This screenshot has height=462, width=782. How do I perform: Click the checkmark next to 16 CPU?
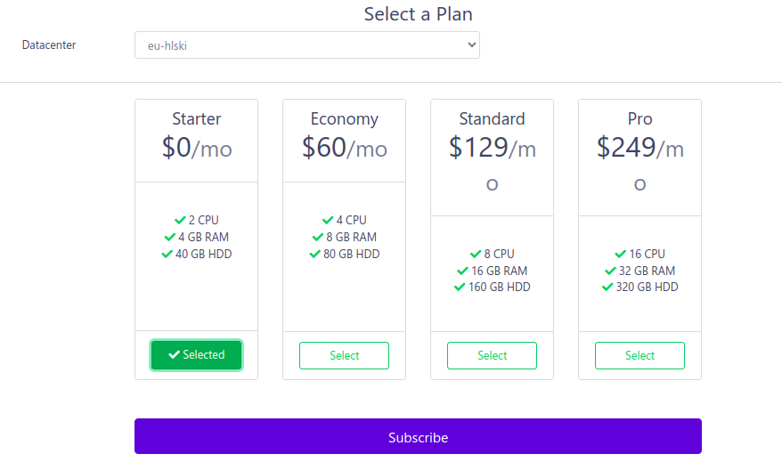click(x=620, y=254)
